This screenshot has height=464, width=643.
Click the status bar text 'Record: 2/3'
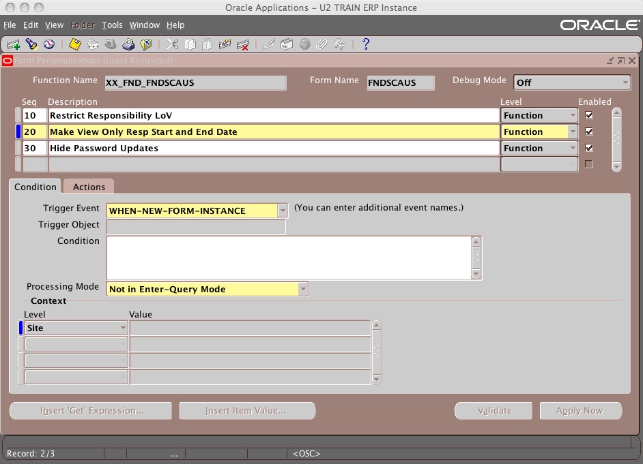(x=31, y=453)
